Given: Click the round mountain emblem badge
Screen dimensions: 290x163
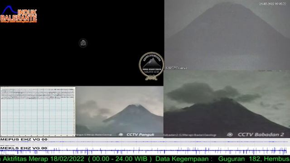Looking at the screenshot, I should [151, 66].
